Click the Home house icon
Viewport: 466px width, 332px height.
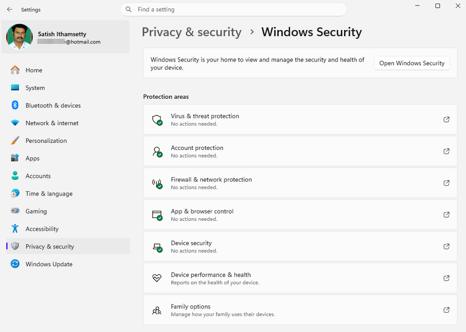[15, 70]
